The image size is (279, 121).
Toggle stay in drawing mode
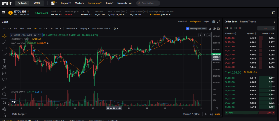coord(4,109)
